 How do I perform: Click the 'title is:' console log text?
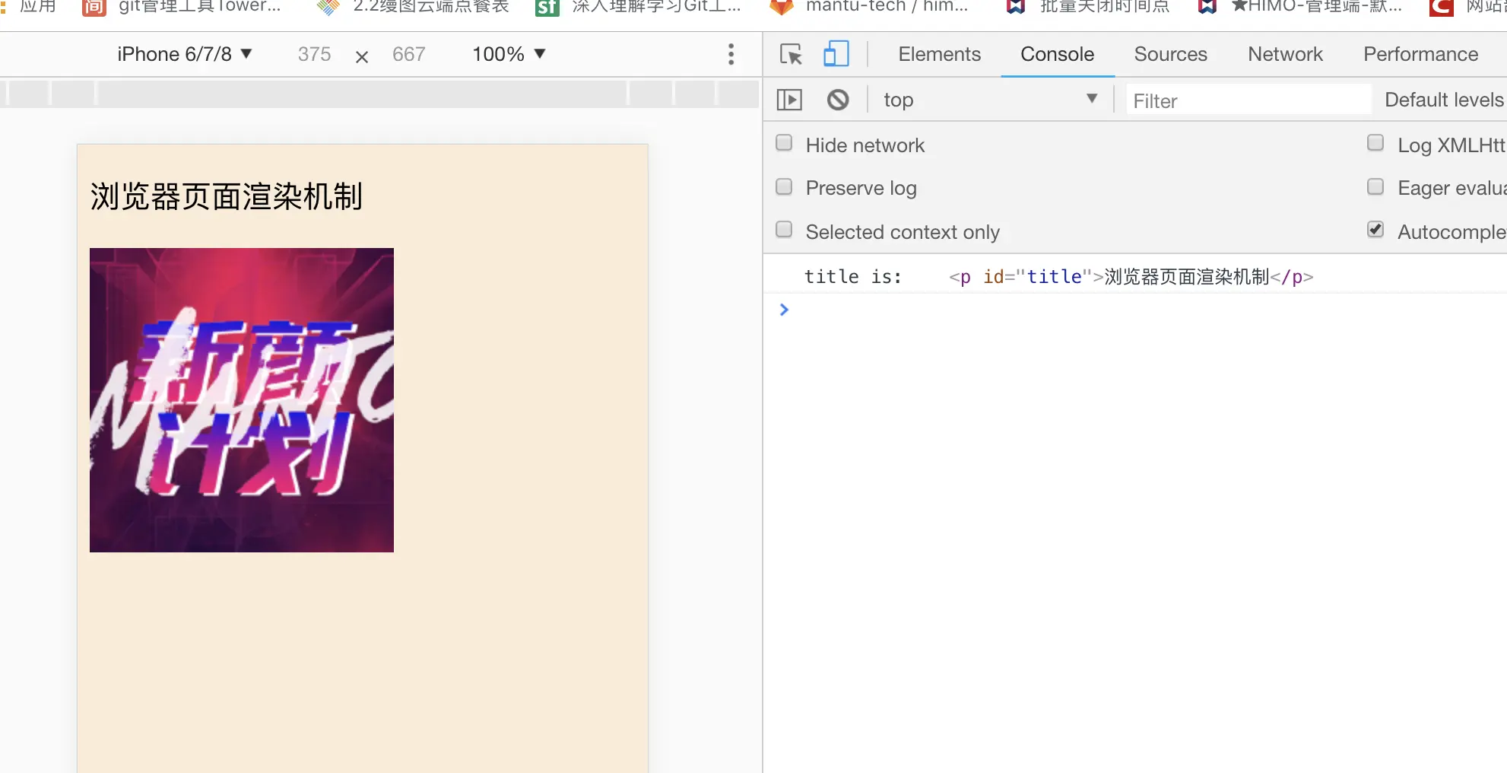coord(853,277)
